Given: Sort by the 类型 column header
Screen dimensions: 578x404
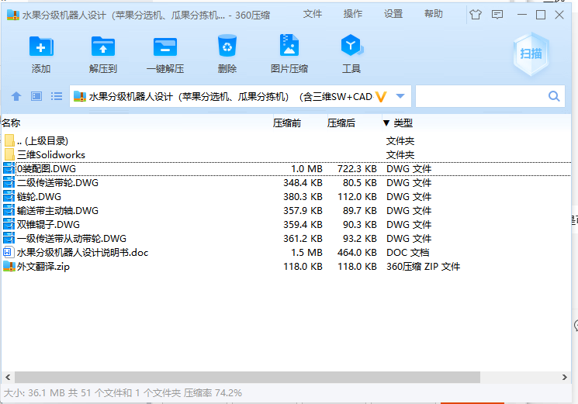Looking at the screenshot, I should click(403, 123).
